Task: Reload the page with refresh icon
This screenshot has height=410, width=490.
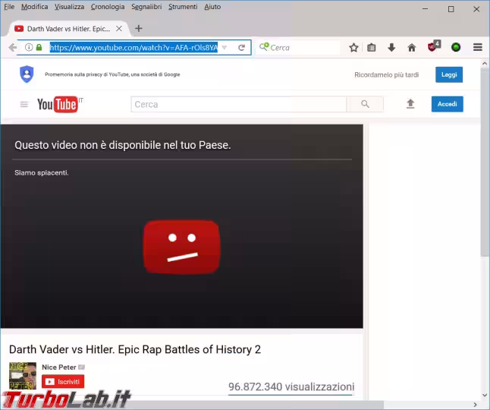Action: click(241, 48)
